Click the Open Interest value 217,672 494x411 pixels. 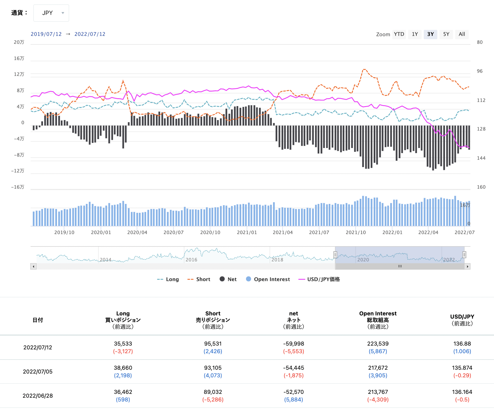coord(378,368)
